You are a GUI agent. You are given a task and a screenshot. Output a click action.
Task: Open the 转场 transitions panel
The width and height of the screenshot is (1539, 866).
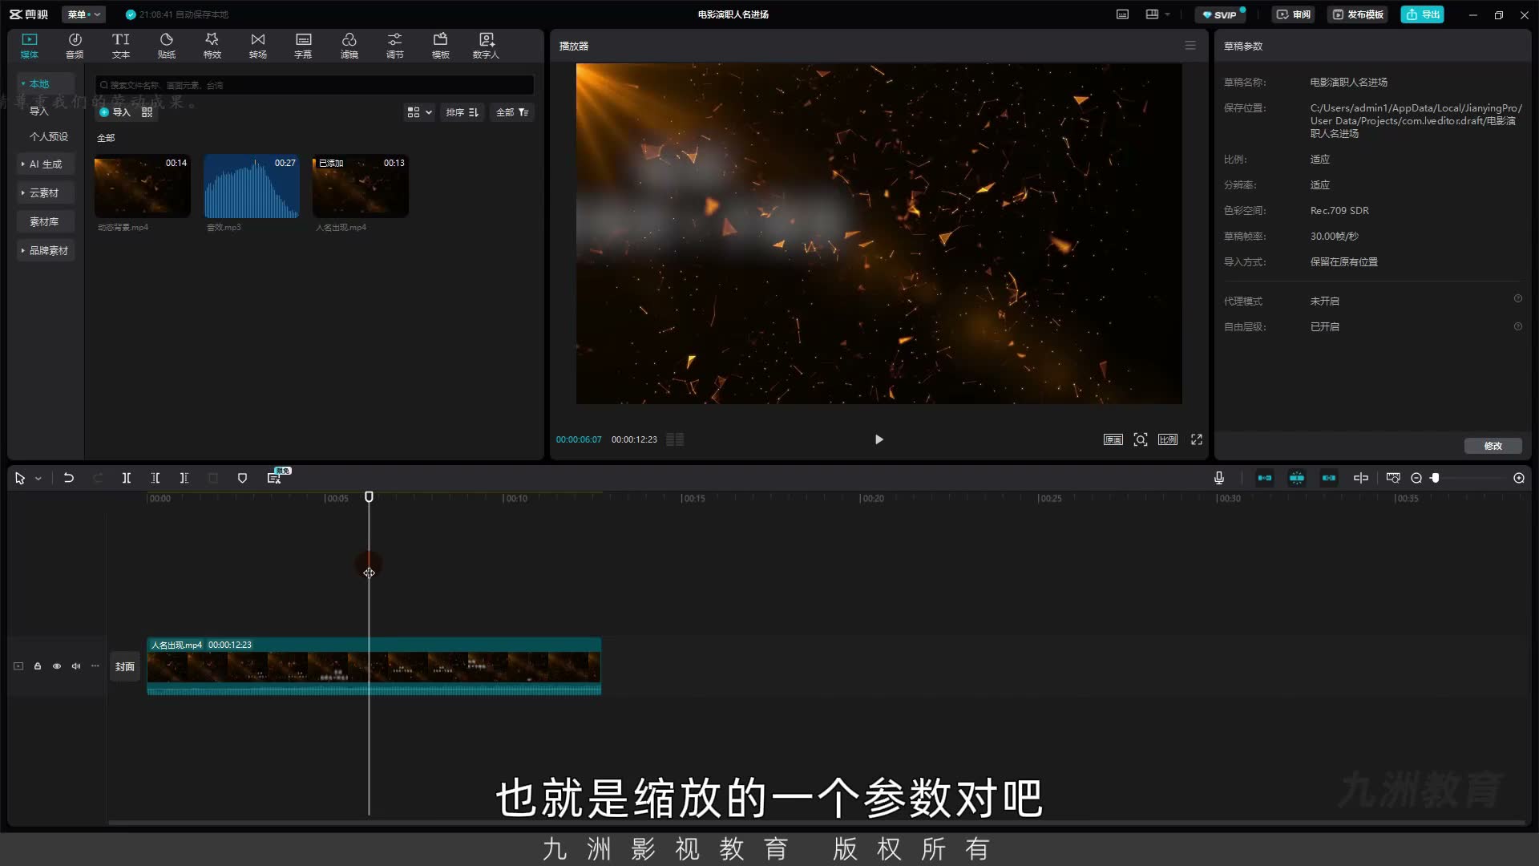(258, 46)
